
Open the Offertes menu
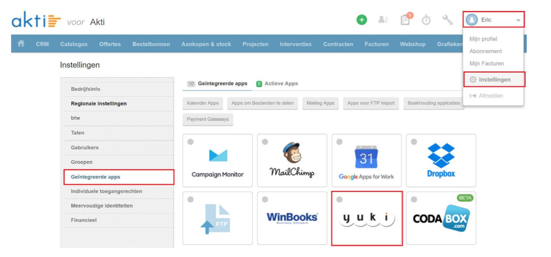(x=110, y=44)
